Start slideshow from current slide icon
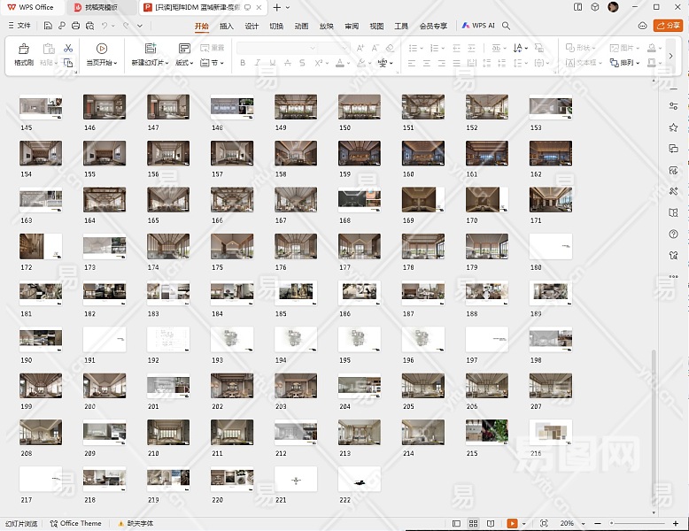The width and height of the screenshot is (689, 531). (x=102, y=50)
